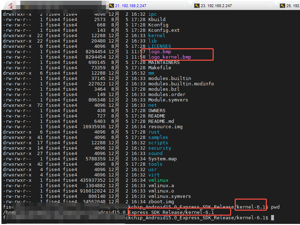Select the 'logo_kernel.bmp' file name
The image size is (300, 225).
170,57
